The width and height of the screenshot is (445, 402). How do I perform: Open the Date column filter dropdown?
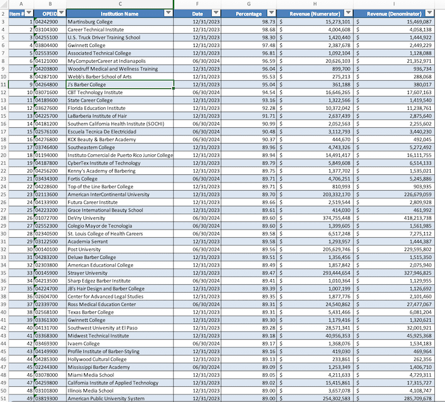[x=216, y=13]
